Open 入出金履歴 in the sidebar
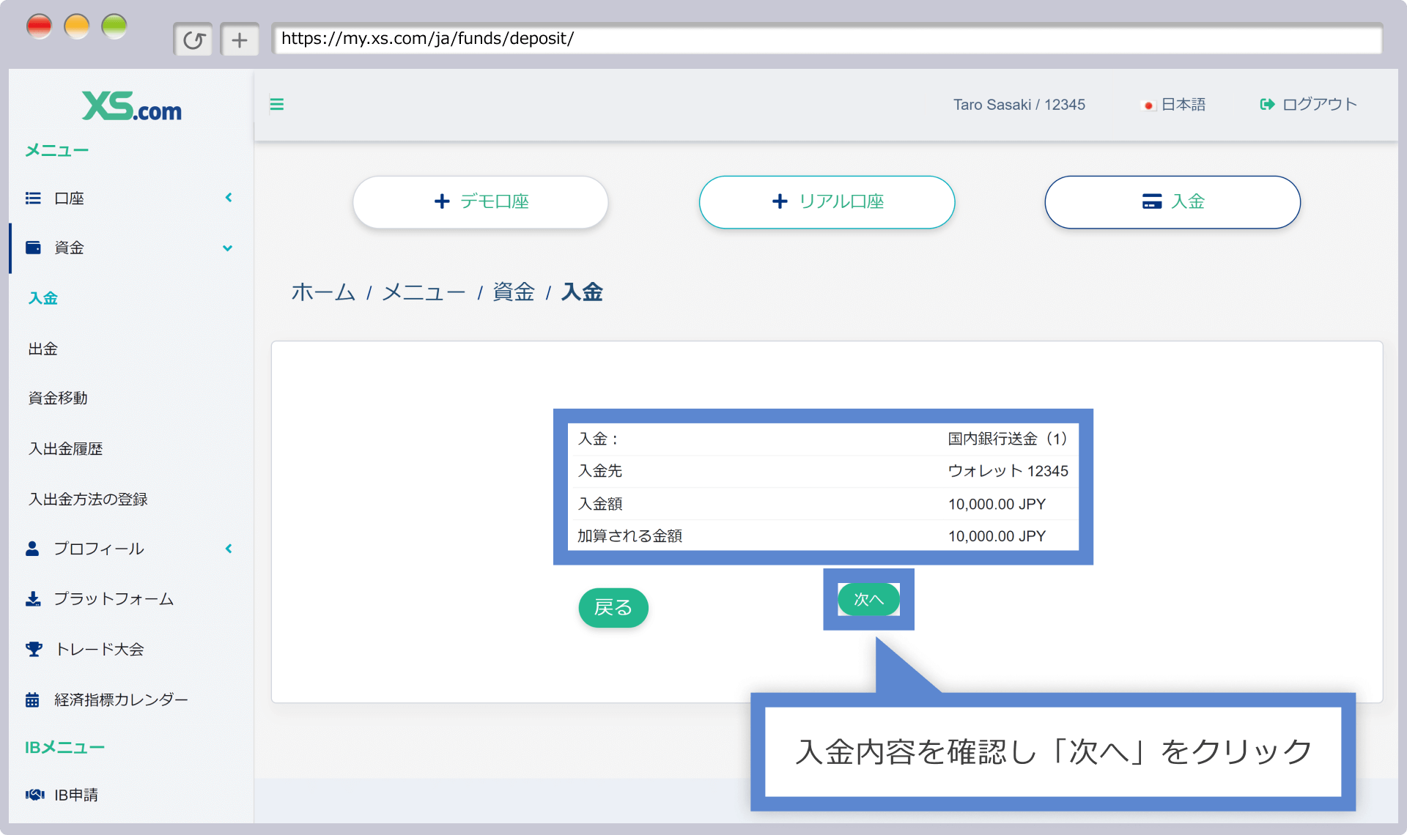1407x835 pixels. point(65,448)
